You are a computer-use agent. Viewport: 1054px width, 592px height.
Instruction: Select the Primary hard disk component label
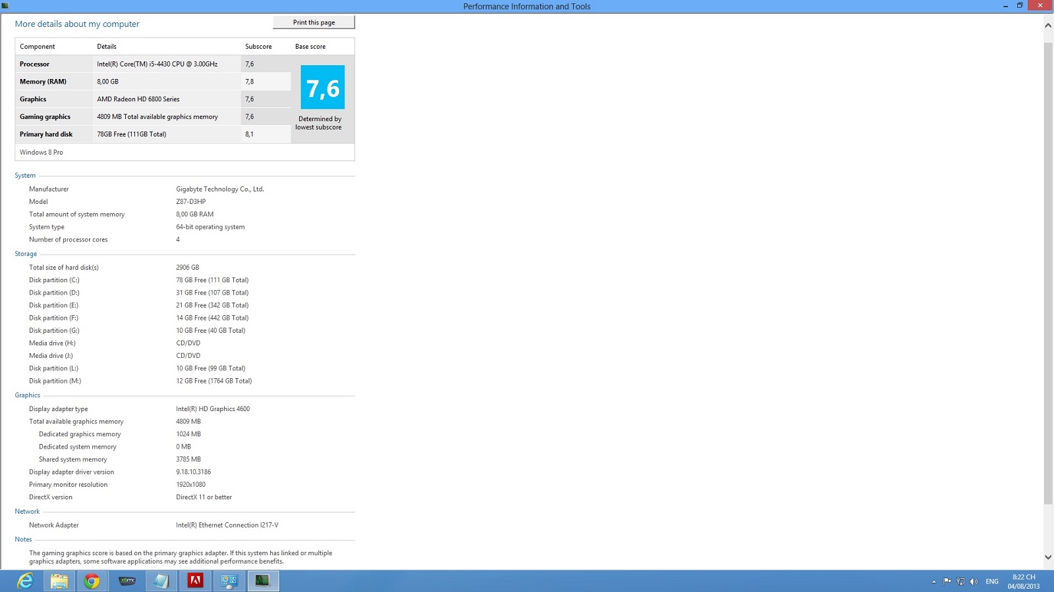pos(46,134)
